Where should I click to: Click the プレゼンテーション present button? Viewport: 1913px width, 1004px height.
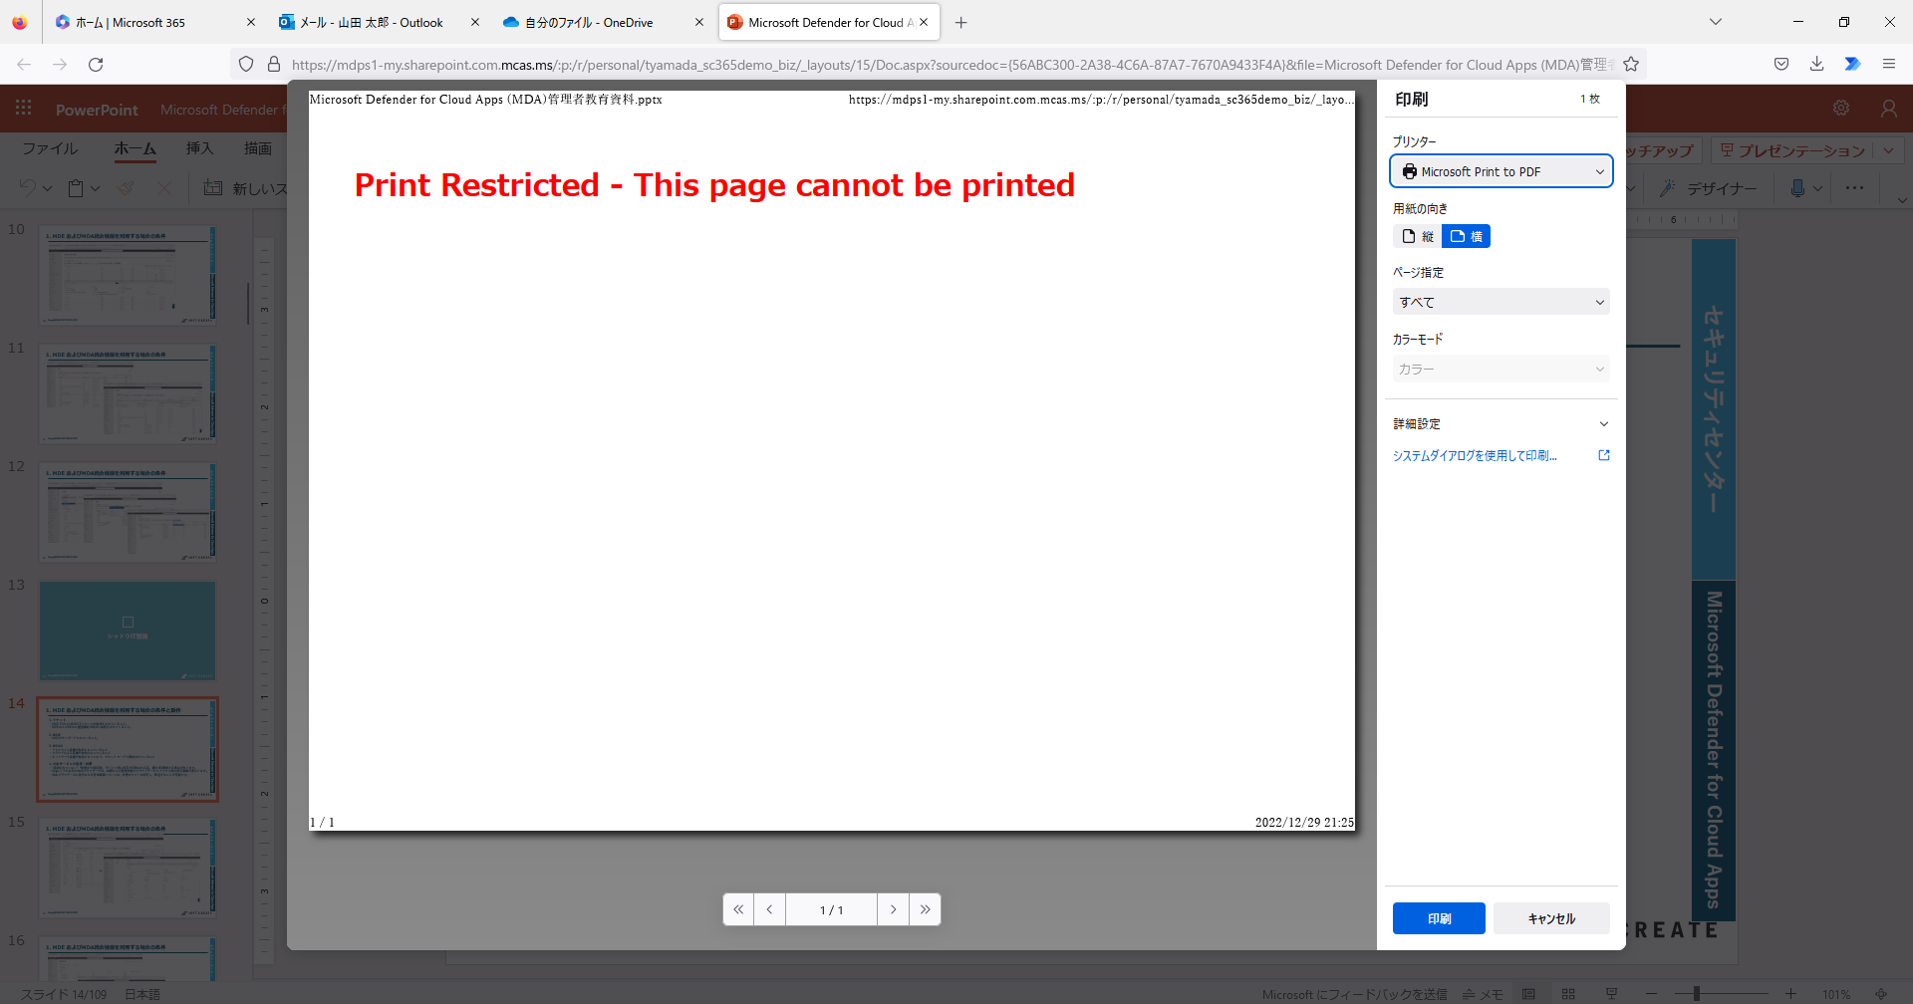point(1792,150)
